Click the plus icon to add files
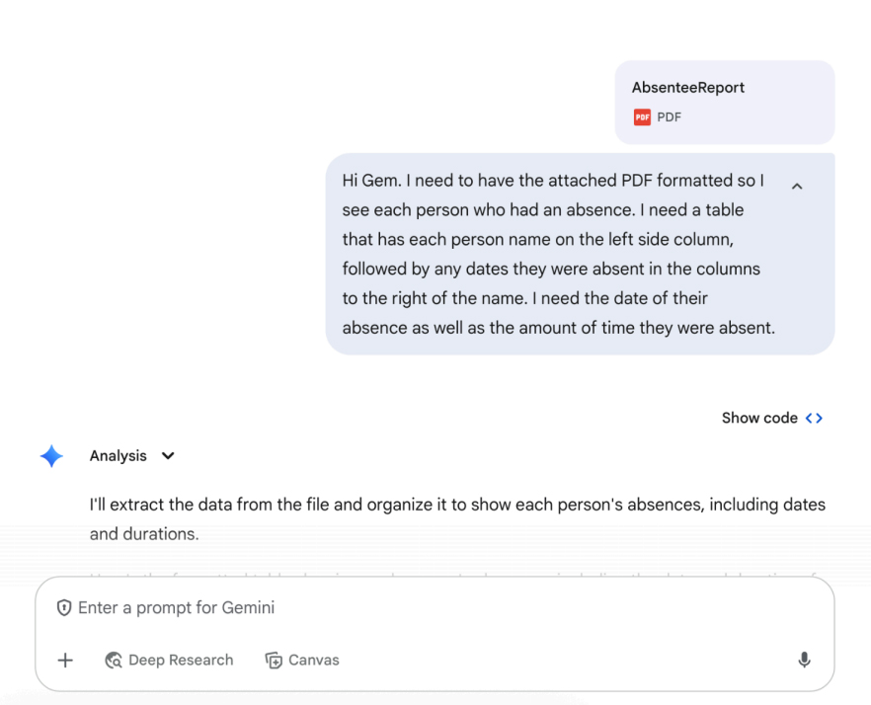 pyautogui.click(x=65, y=660)
